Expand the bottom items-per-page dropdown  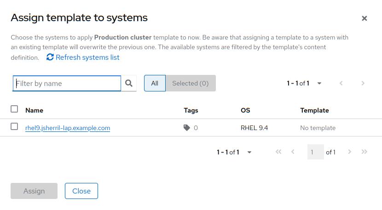(x=249, y=152)
